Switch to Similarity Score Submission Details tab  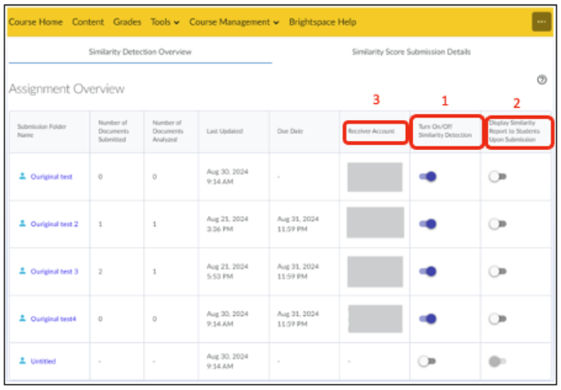[411, 52]
